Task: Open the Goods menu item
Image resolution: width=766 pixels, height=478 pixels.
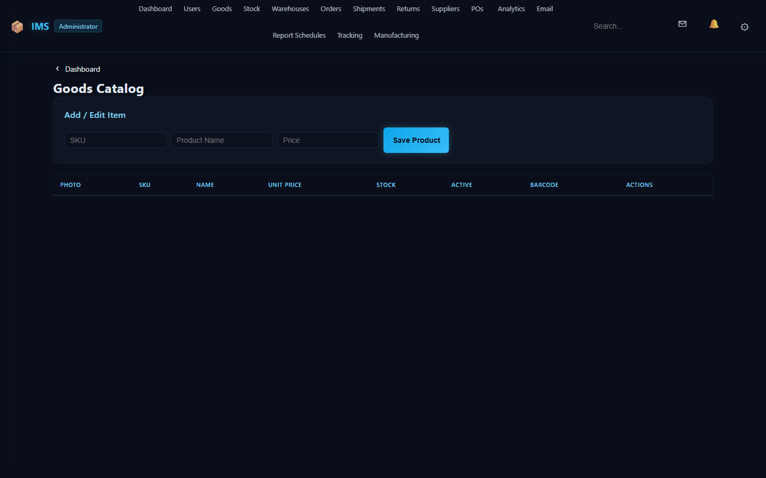Action: (x=222, y=9)
